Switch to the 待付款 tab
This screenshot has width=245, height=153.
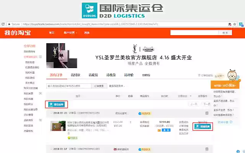[x=75, y=75]
